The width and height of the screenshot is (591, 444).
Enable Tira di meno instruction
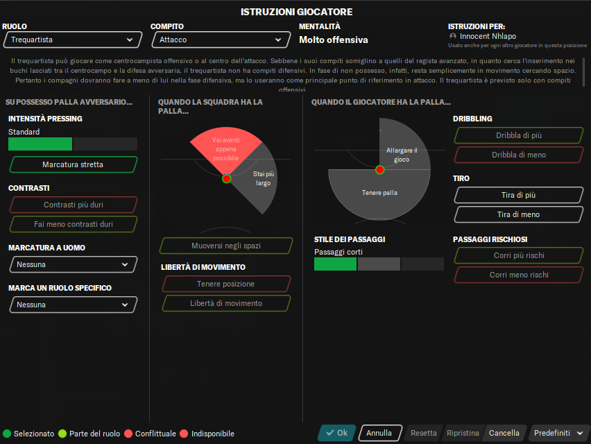pos(519,214)
